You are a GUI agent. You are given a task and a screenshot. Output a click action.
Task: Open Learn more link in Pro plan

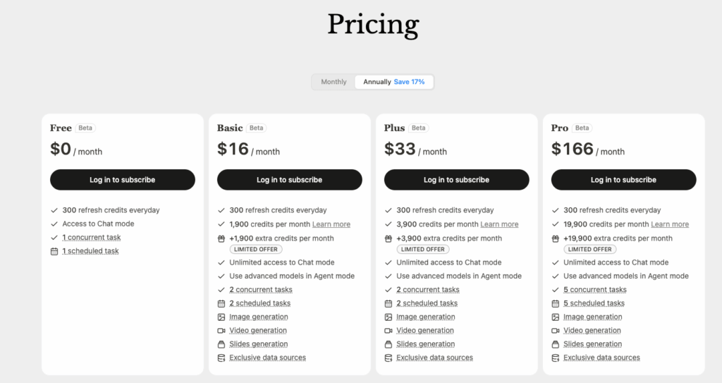click(670, 224)
